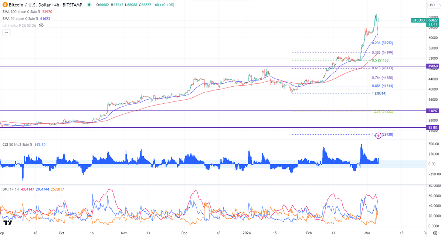Click the high price H67645 in header
The width and height of the screenshot is (441, 237).
(117, 5)
